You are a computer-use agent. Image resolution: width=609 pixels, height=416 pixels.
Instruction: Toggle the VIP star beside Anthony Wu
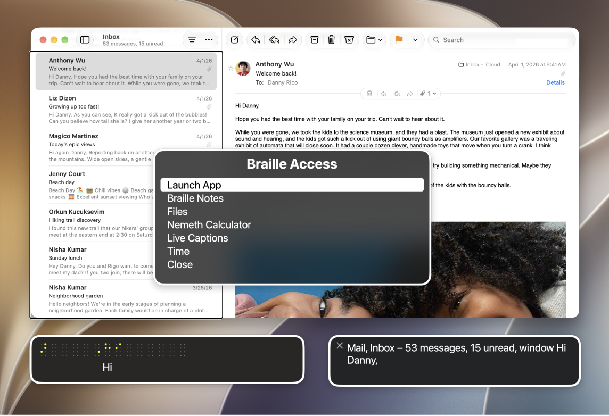click(x=231, y=68)
